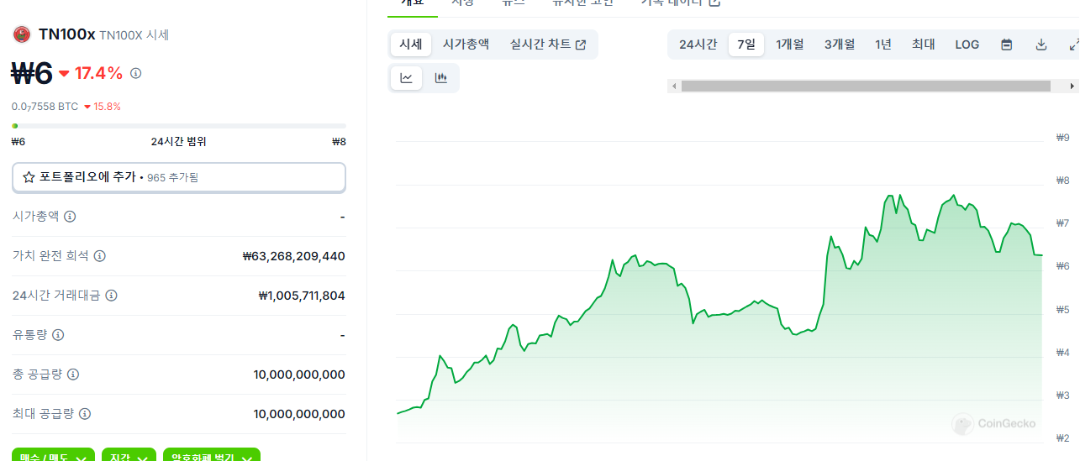Click the info icon next to 24시간 거래대금
This screenshot has height=461, width=1080.
point(111,296)
